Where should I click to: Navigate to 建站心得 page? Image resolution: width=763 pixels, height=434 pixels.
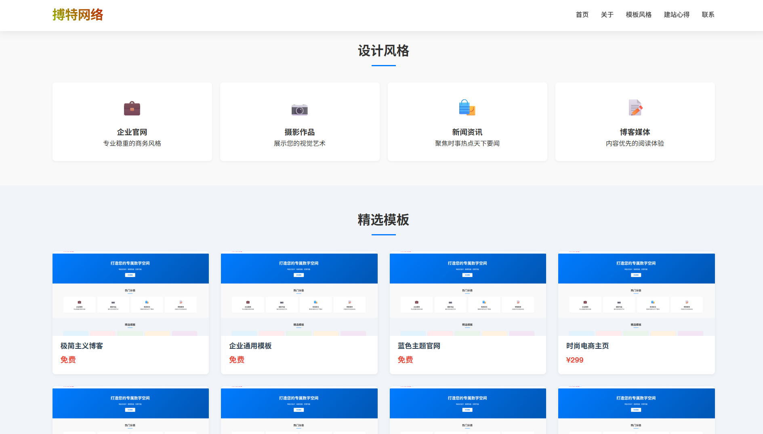pyautogui.click(x=676, y=15)
